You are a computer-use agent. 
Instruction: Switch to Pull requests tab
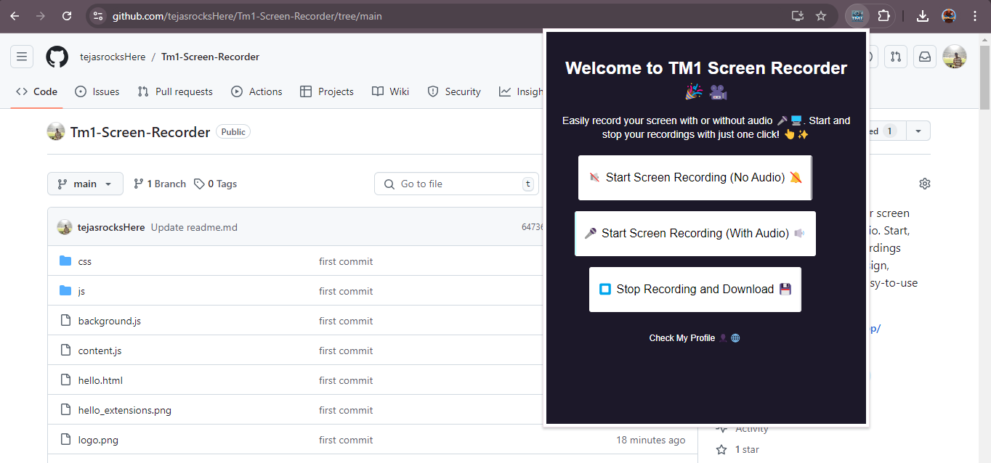click(175, 91)
